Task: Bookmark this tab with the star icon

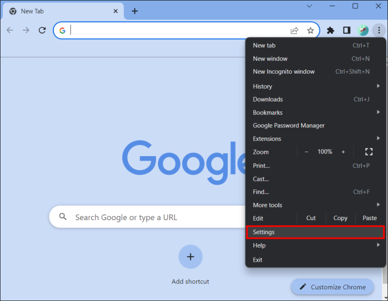Action: [x=310, y=31]
